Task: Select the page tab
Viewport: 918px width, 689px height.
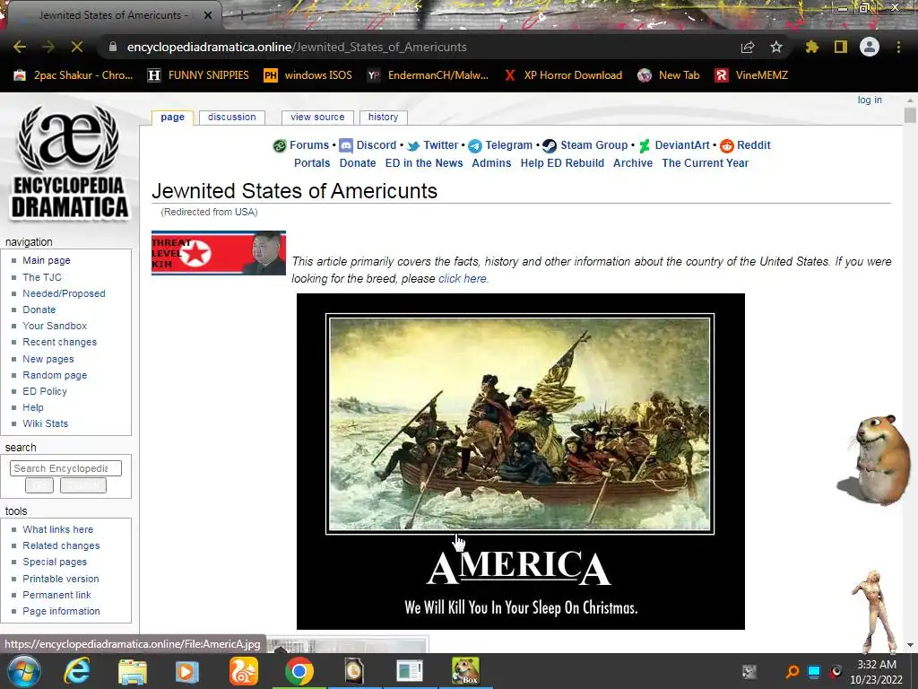Action: (173, 118)
